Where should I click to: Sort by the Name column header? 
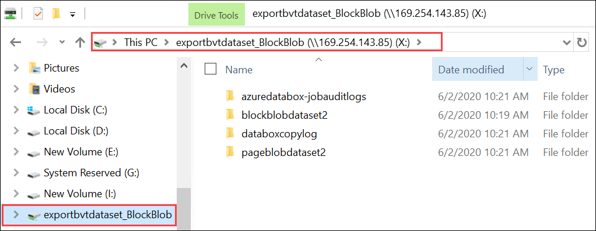click(239, 70)
